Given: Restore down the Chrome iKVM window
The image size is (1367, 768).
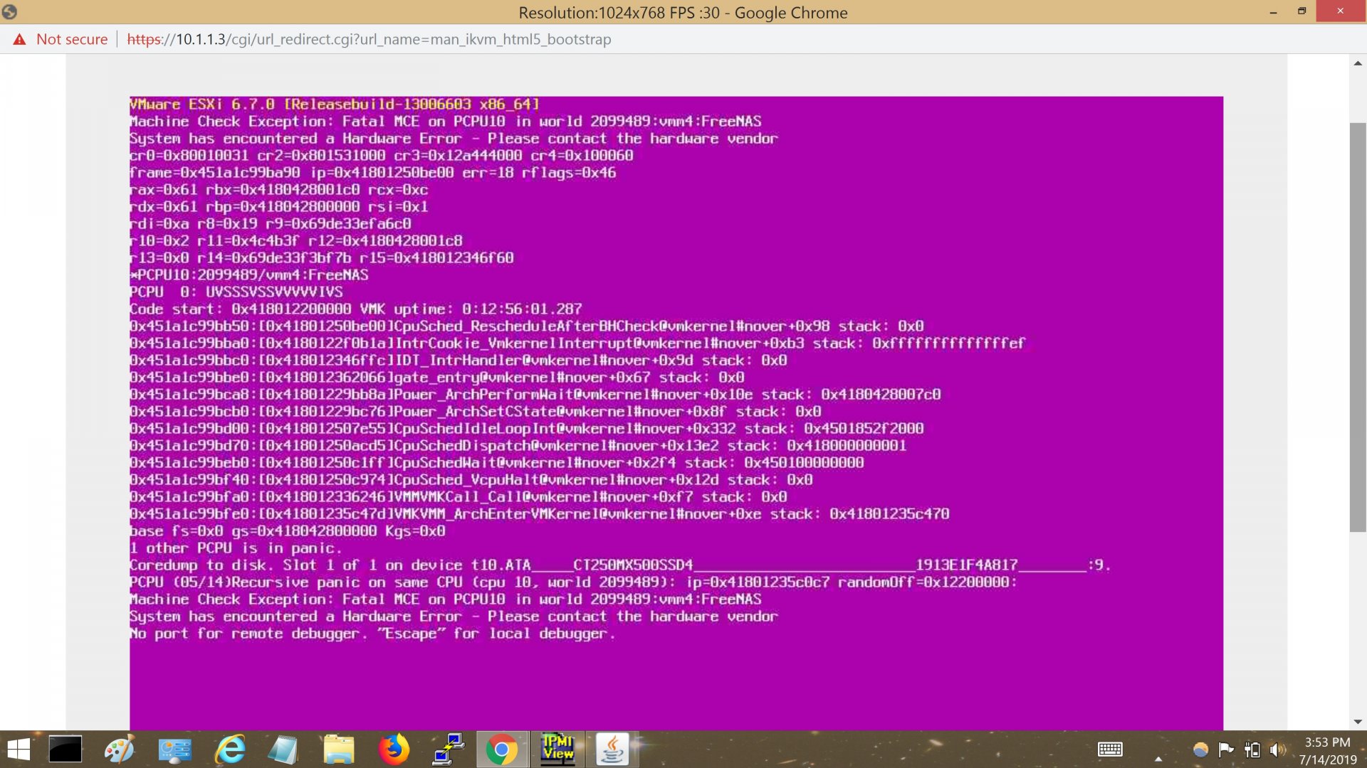Looking at the screenshot, I should click(1301, 11).
